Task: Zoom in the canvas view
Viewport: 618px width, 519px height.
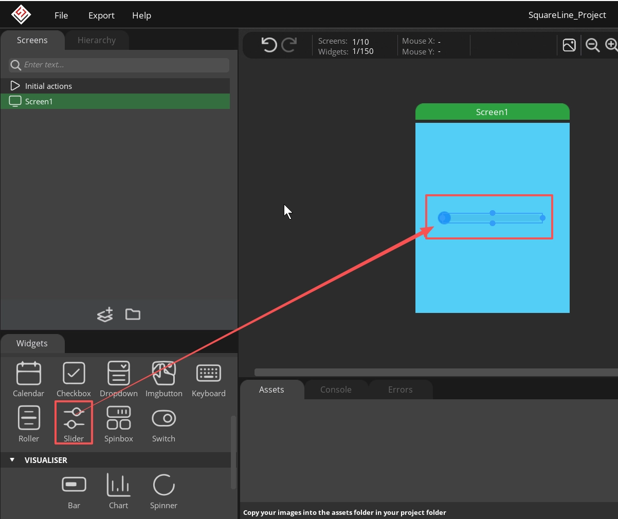Action: tap(611, 45)
